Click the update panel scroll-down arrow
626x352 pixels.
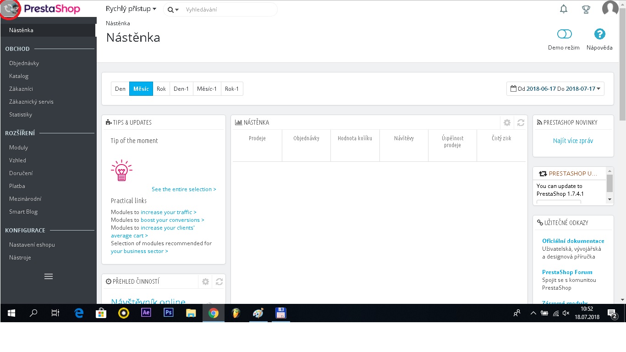pos(610,199)
